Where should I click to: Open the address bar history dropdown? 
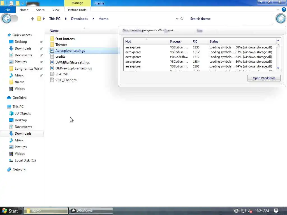177,19
